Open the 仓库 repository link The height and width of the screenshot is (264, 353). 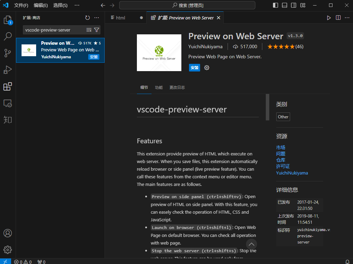coord(280,160)
